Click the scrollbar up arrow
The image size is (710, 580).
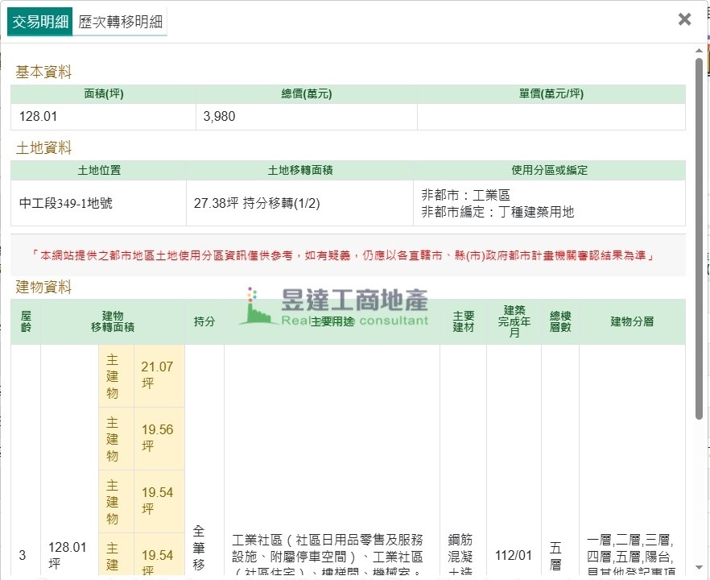(x=699, y=50)
